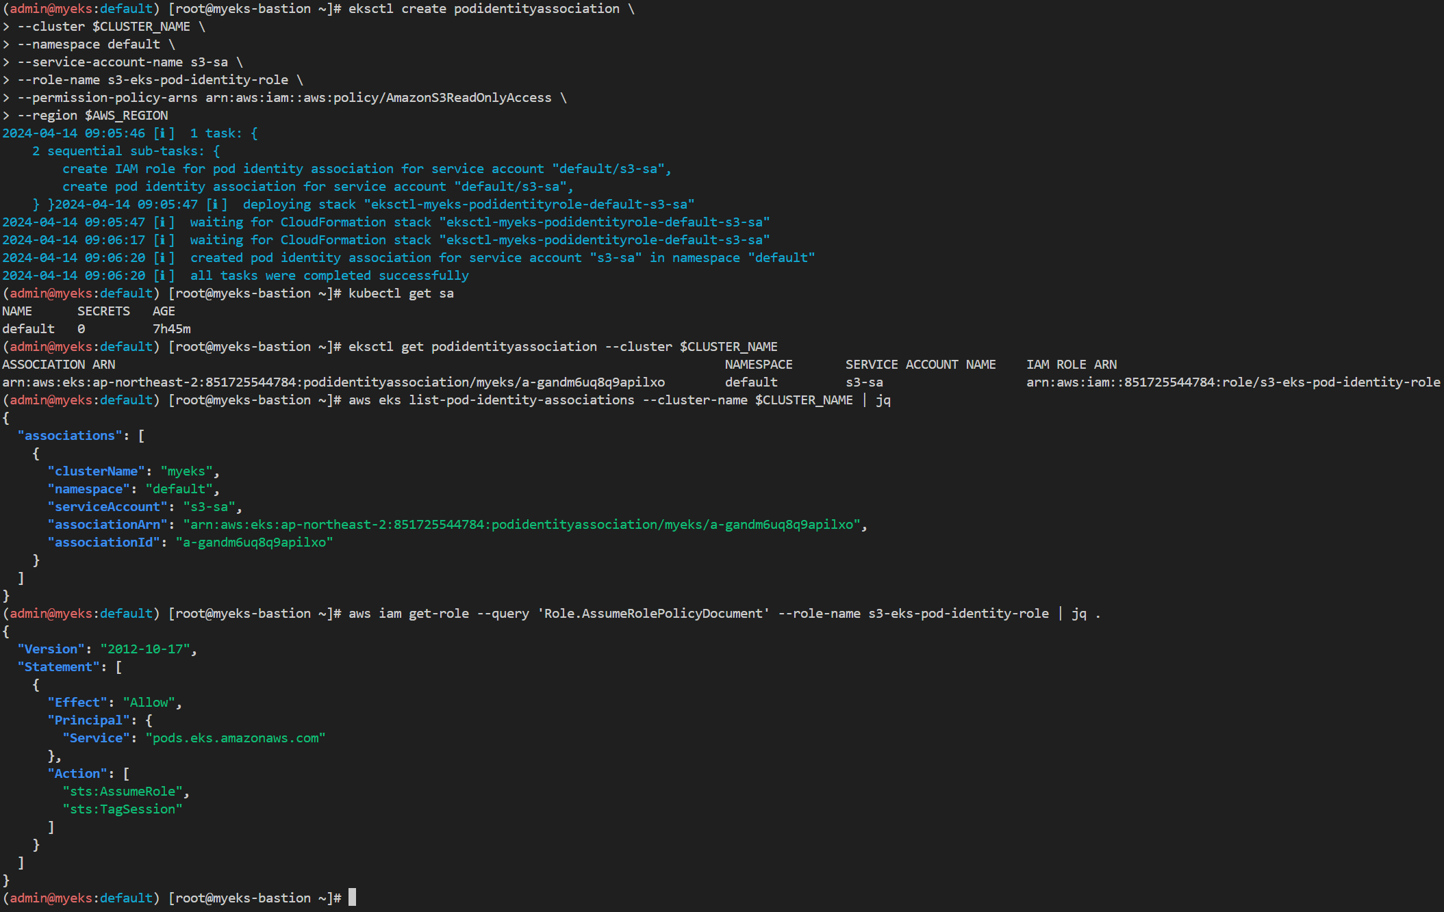Click the SECRETS column header
The width and height of the screenshot is (1444, 912).
click(x=103, y=311)
